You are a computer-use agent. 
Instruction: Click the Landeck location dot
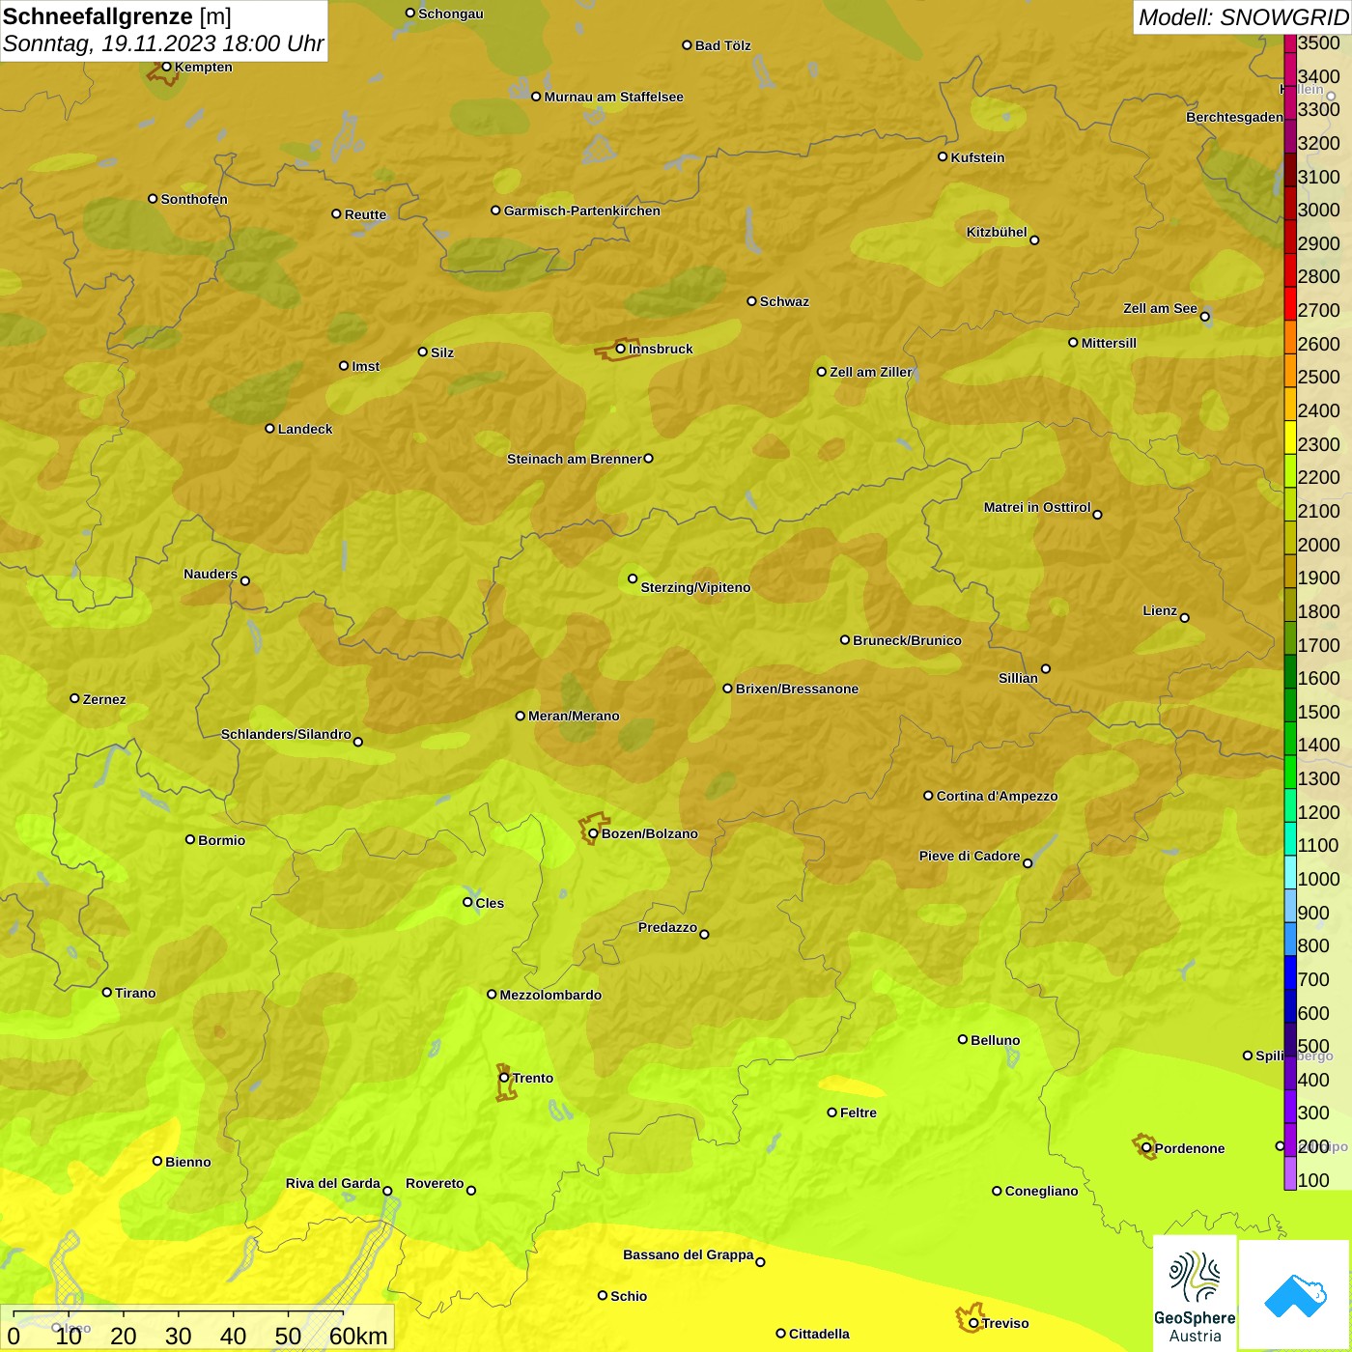tap(270, 428)
